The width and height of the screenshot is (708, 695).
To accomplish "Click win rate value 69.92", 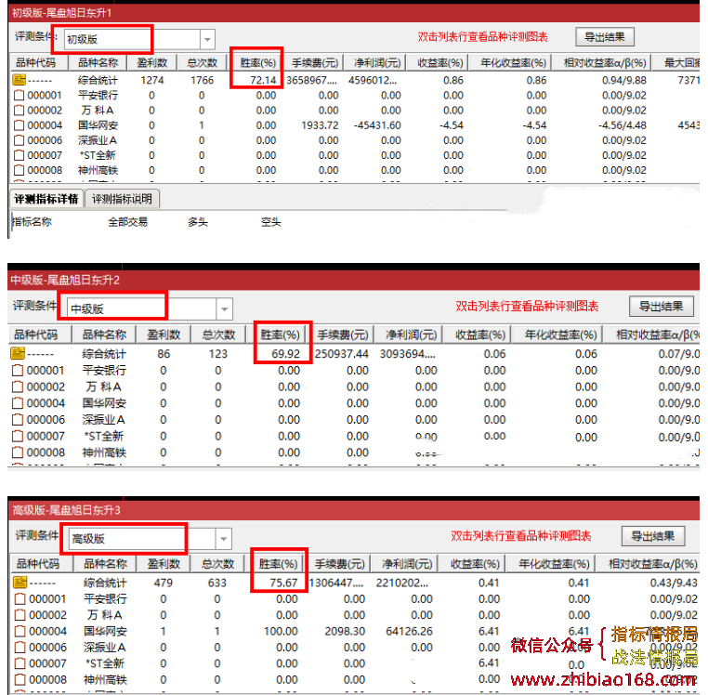I will 285,354.
